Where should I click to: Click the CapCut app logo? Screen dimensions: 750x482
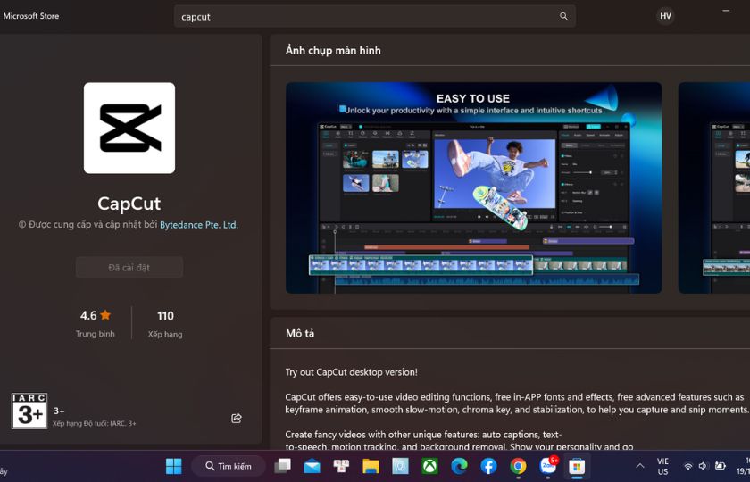pyautogui.click(x=129, y=129)
